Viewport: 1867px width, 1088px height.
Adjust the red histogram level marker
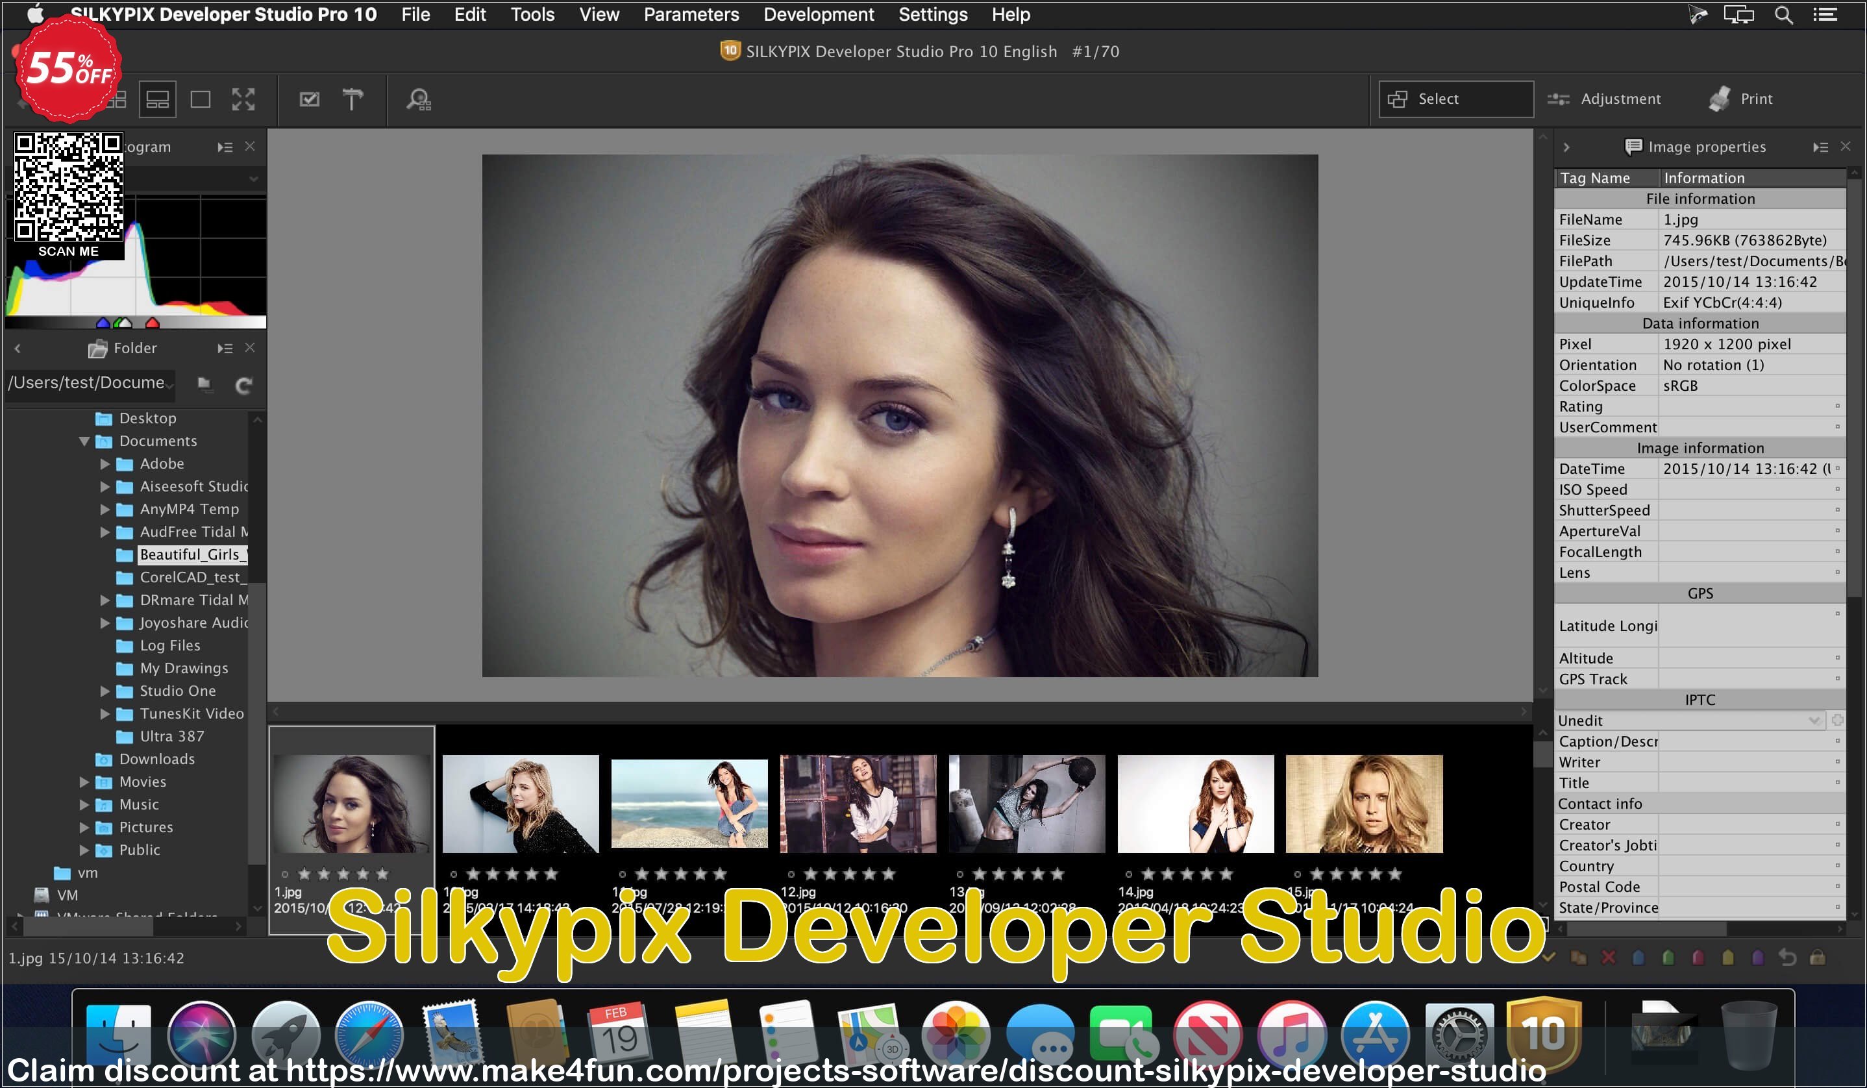click(153, 323)
